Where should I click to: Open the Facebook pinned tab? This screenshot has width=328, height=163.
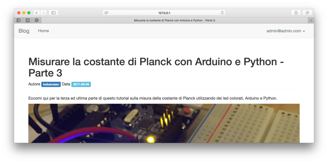[18, 21]
